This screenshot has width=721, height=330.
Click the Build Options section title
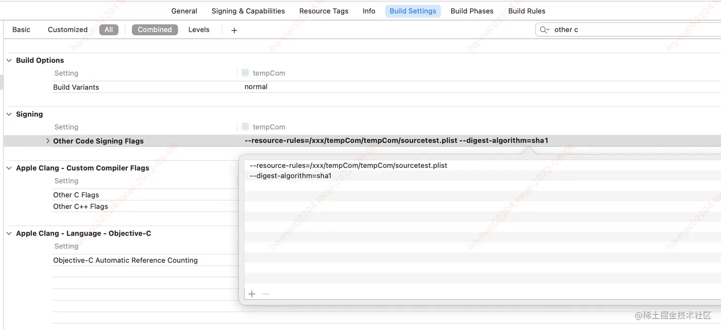[x=40, y=61]
